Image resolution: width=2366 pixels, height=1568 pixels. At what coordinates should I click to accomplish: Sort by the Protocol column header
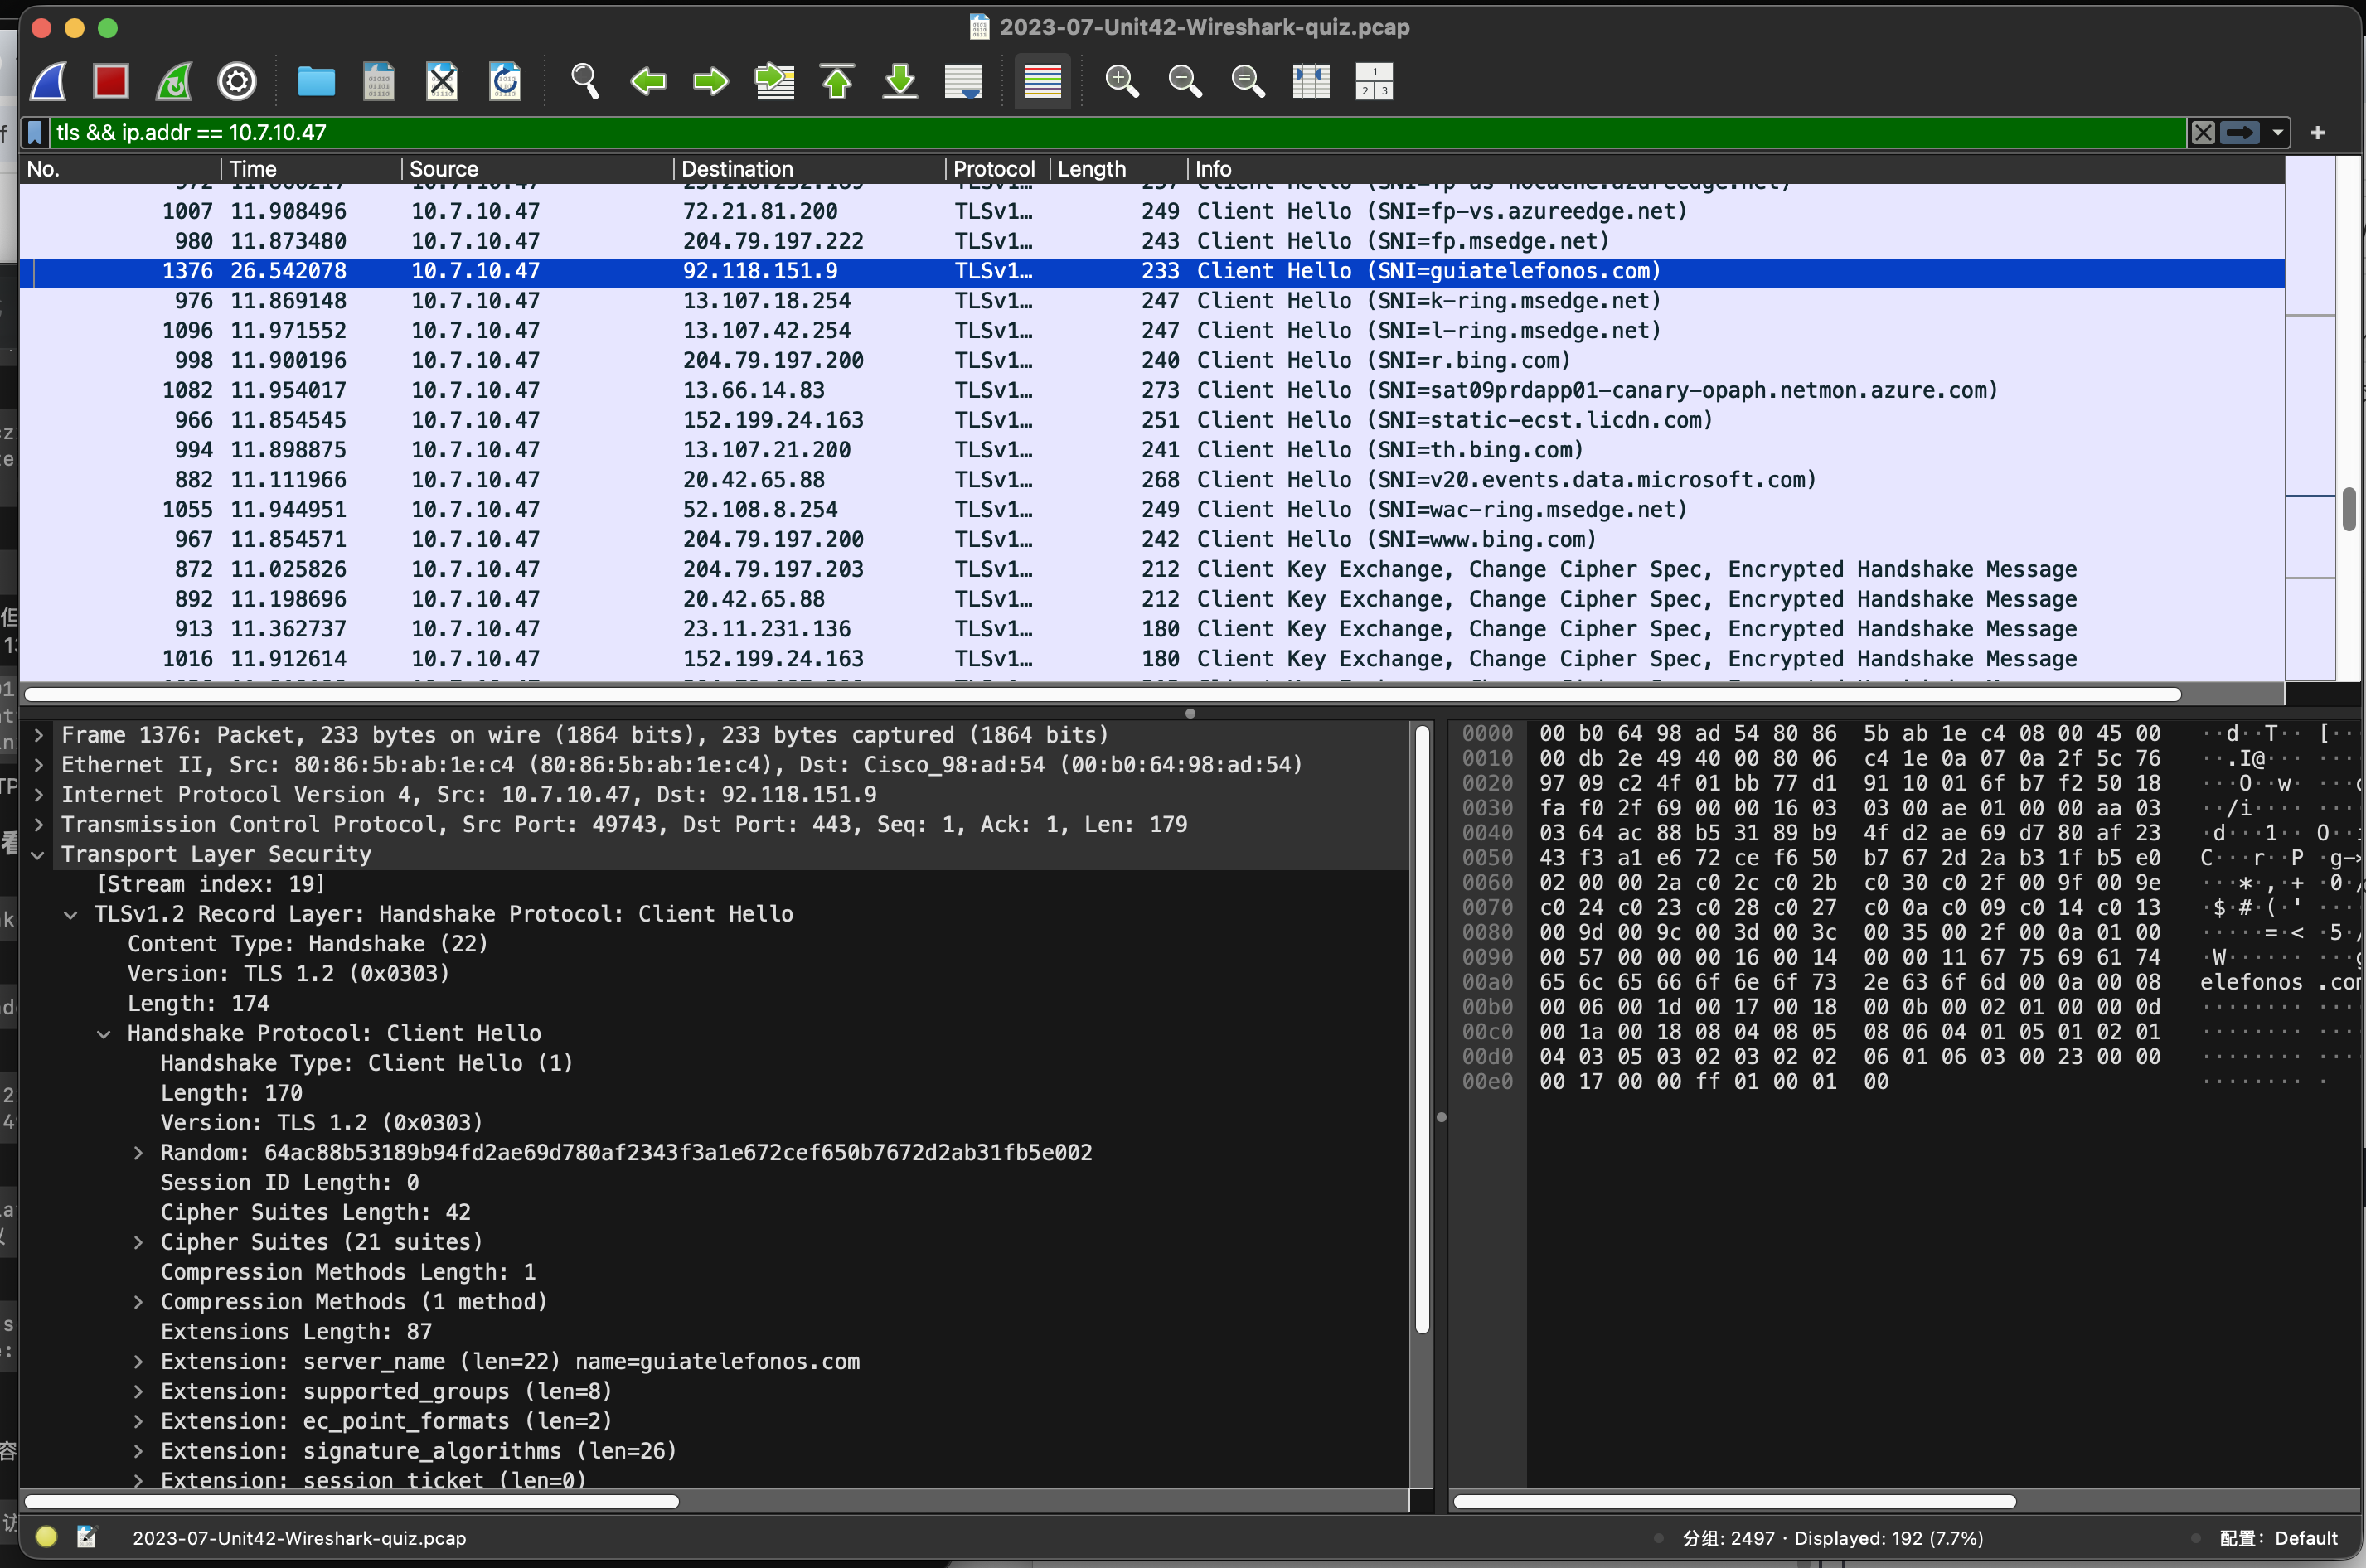pos(993,169)
